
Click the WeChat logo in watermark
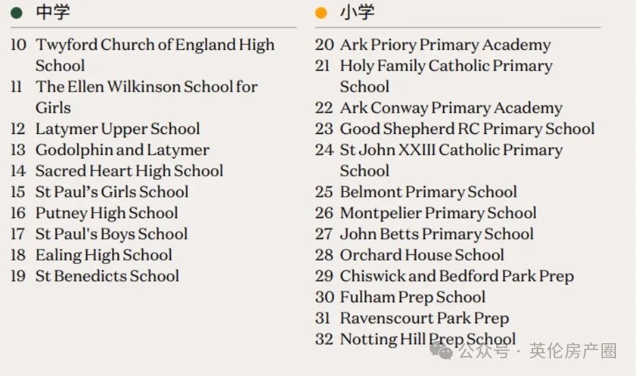[x=442, y=350]
